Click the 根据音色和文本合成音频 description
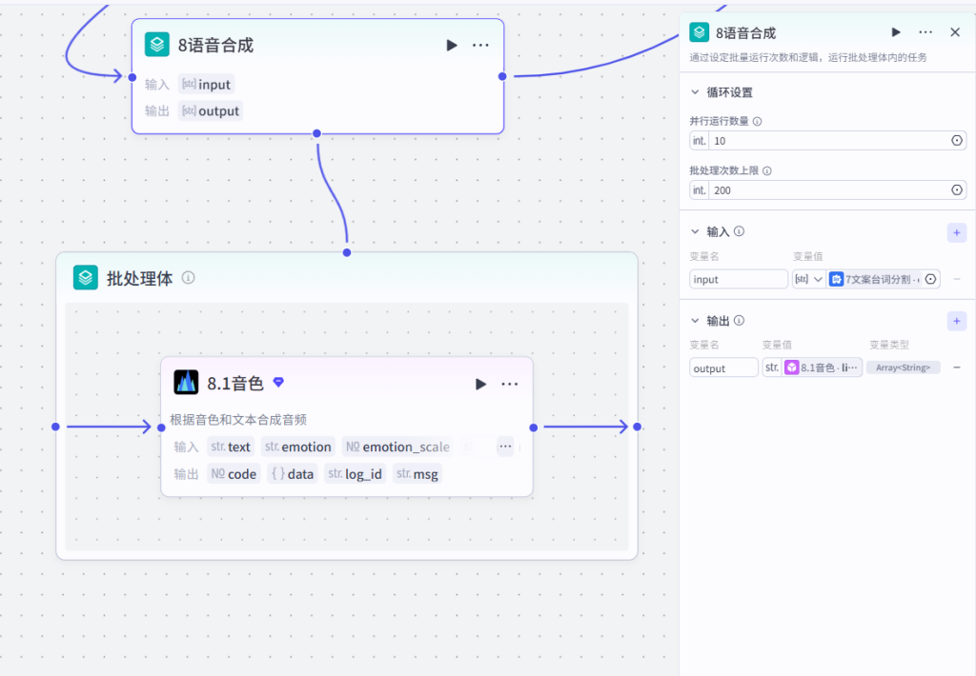Viewport: 976px width, 676px height. click(238, 420)
